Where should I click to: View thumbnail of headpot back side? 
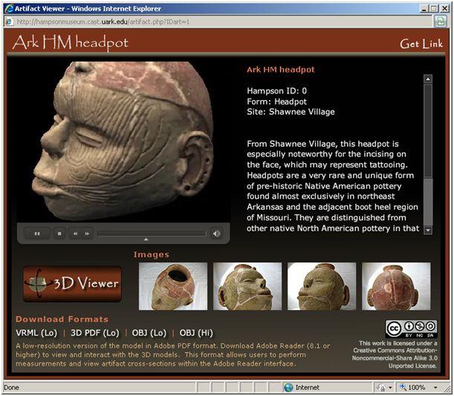pos(396,286)
